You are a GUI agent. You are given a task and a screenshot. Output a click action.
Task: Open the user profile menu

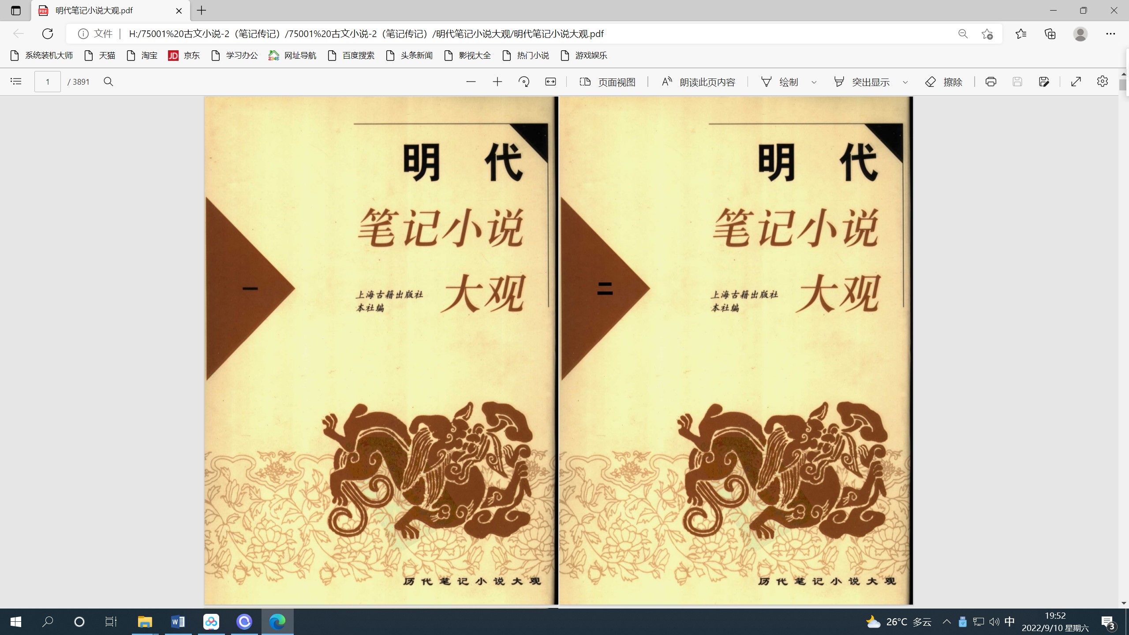[x=1080, y=34]
